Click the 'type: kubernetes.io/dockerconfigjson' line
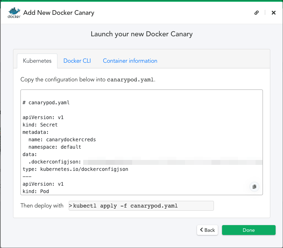The height and width of the screenshot is (248, 283). coord(75,169)
